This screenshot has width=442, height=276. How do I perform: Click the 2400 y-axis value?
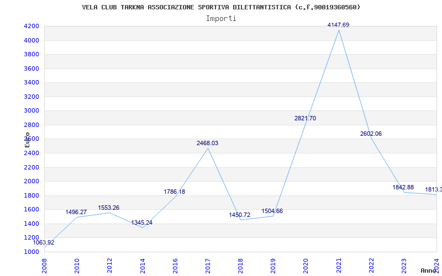(32, 153)
